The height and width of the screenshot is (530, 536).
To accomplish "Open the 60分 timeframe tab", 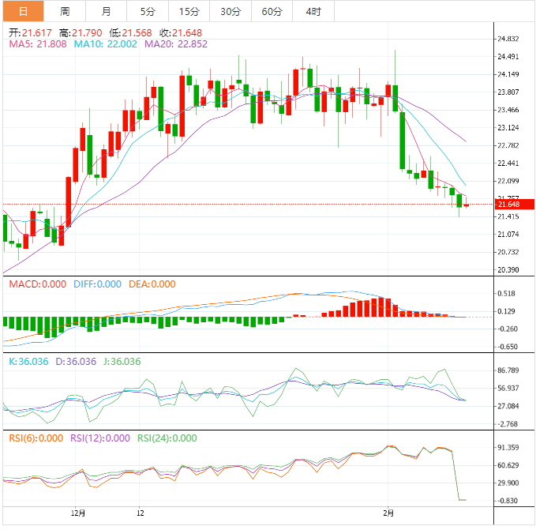I will pyautogui.click(x=272, y=11).
